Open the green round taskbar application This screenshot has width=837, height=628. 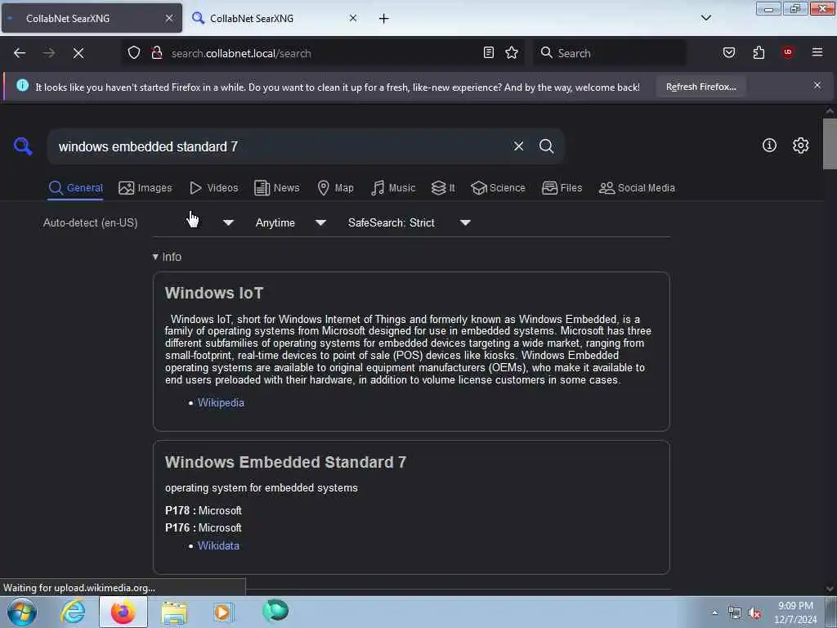275,611
